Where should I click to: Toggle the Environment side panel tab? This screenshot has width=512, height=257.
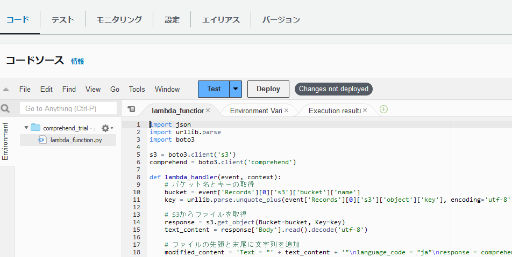(5, 141)
